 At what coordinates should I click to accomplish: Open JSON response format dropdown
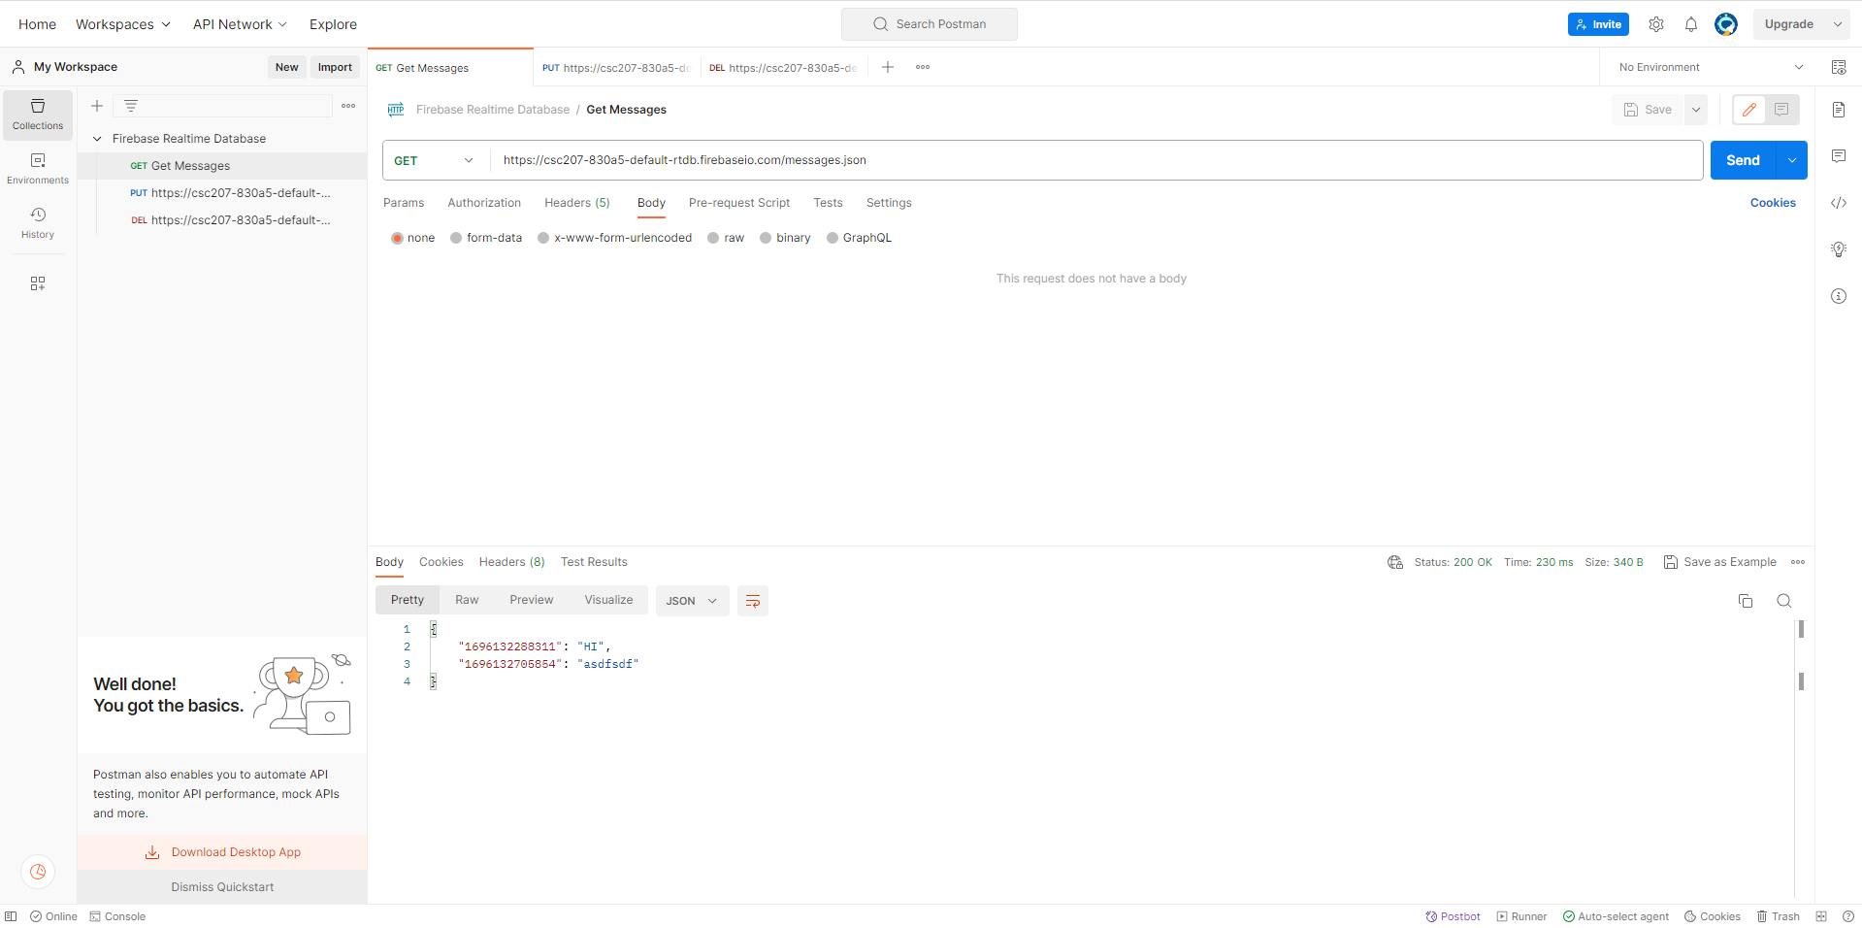[691, 601]
